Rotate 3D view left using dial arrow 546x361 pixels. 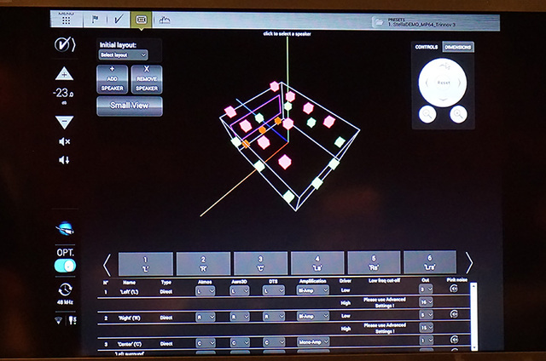(x=427, y=83)
